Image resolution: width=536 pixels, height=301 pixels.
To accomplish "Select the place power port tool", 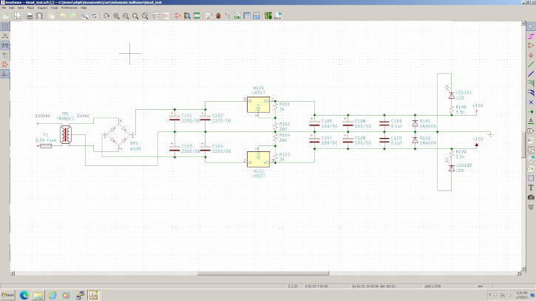I will pos(531,55).
